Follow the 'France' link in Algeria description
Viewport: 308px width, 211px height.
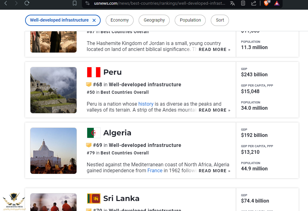coord(155,170)
